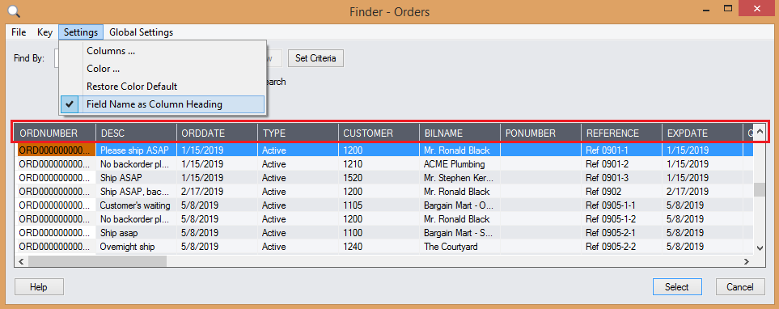Click customer cell '1520'
The image size is (779, 309).
pos(379,178)
